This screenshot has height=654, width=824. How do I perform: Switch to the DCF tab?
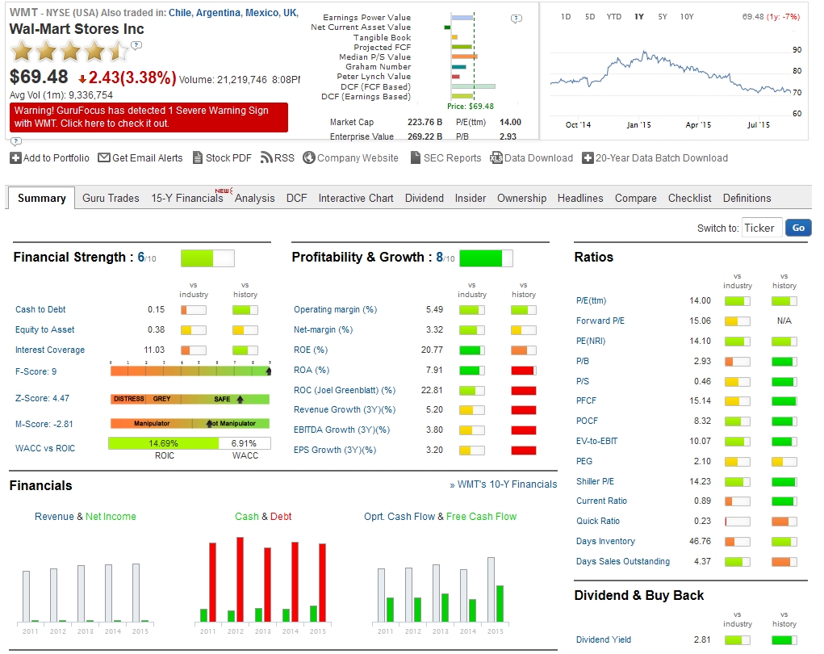click(296, 198)
